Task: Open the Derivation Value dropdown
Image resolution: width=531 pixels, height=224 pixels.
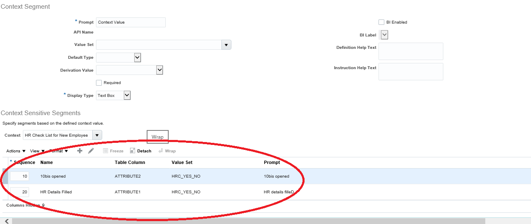Action: click(x=159, y=70)
